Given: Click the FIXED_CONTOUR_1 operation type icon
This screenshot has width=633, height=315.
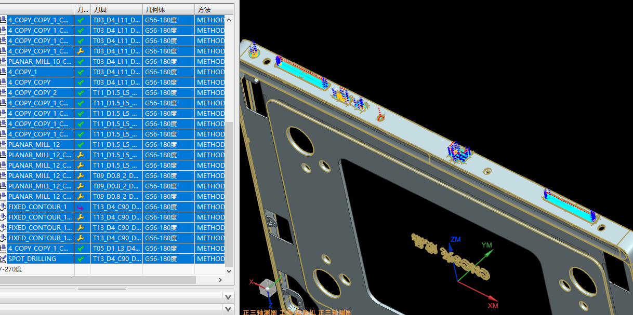Looking at the screenshot, I should pyautogui.click(x=3, y=207).
